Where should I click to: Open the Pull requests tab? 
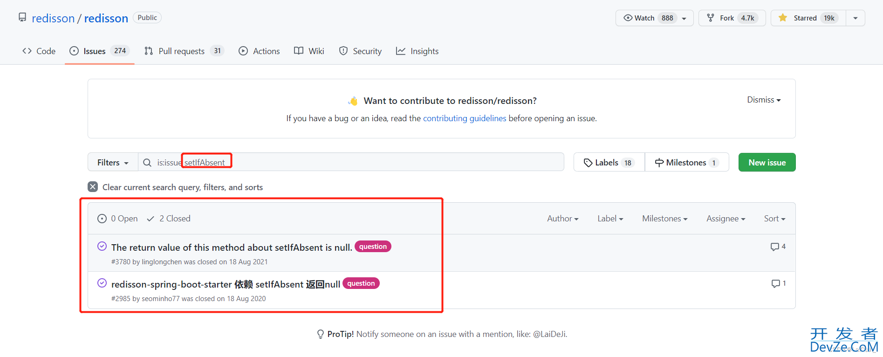[184, 51]
